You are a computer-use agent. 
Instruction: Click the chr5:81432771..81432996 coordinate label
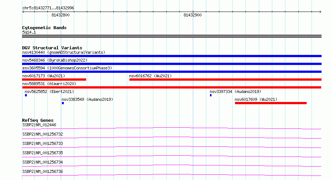(48, 8)
